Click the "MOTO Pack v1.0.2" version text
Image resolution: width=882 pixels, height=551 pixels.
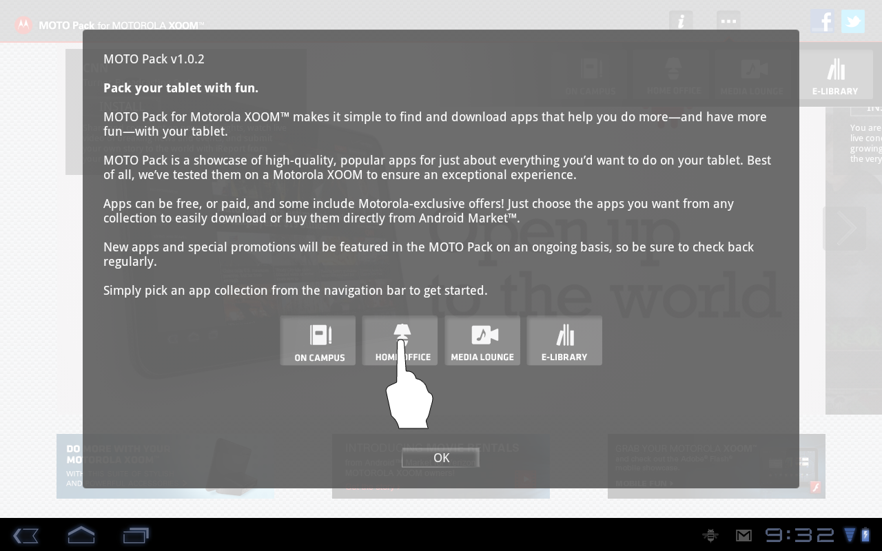coord(154,59)
